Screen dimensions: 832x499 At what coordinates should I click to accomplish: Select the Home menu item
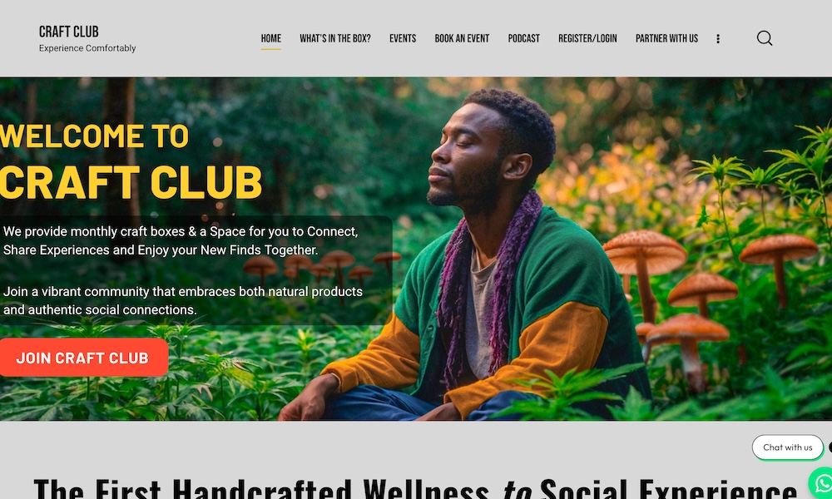270,39
